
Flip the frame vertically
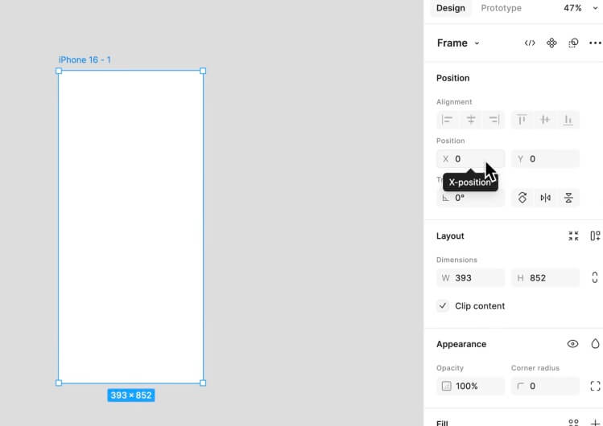pos(568,198)
